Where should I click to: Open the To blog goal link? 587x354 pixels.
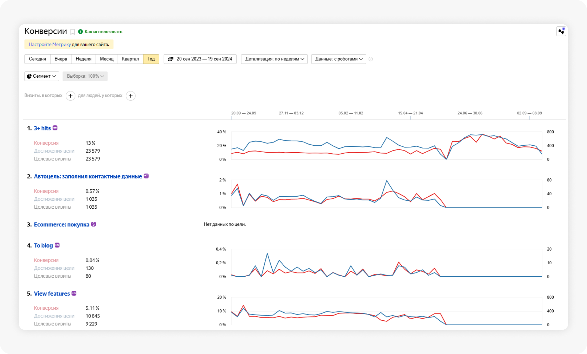pyautogui.click(x=43, y=245)
